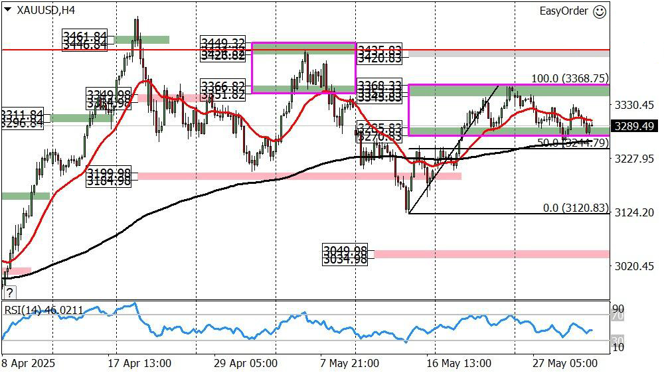This screenshot has width=664, height=373.
Task: Click the 3124.20 price axis value
Action: click(634, 212)
